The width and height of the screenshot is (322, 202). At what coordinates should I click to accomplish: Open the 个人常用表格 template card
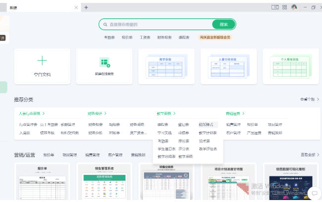tap(291, 66)
